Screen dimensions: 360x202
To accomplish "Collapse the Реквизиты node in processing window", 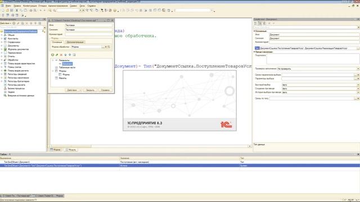I will 53,60.
